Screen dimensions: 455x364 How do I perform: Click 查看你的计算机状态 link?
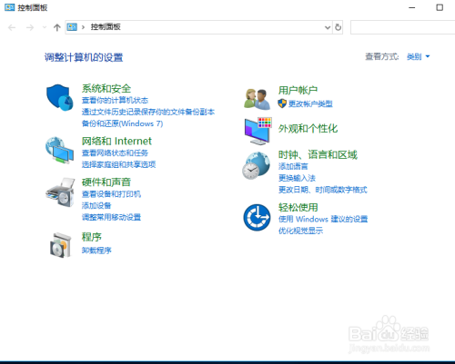[x=115, y=100]
